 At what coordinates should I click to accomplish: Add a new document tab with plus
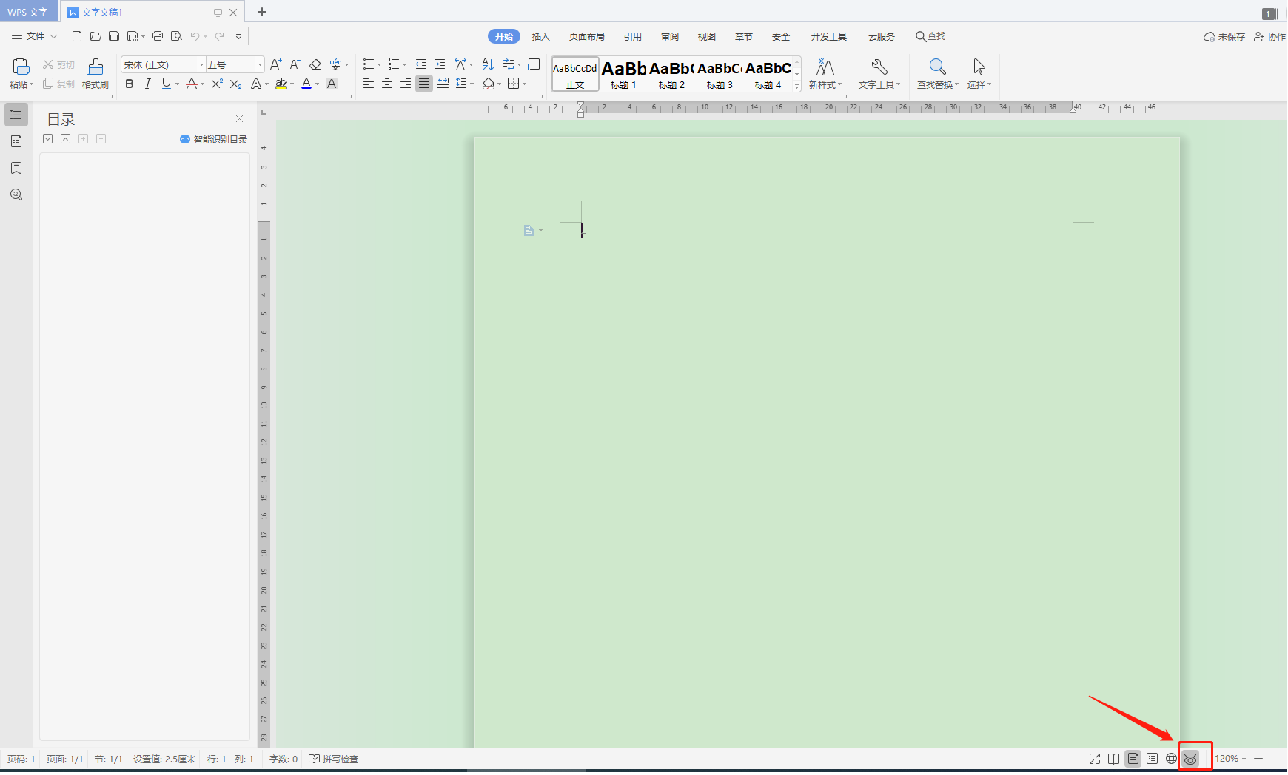coord(262,12)
